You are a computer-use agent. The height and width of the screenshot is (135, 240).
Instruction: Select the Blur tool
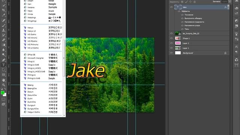(4, 50)
